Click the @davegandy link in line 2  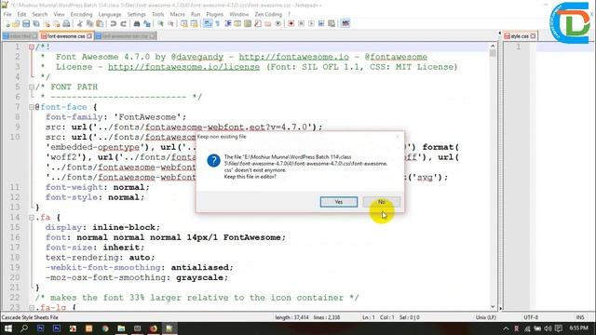[196, 57]
